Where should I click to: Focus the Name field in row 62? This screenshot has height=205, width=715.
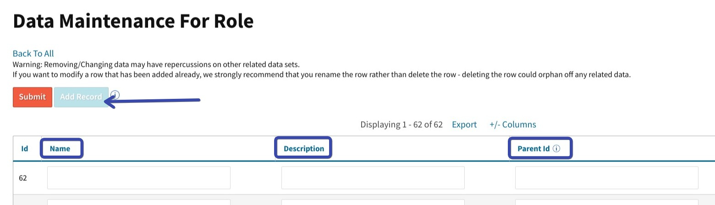pyautogui.click(x=139, y=178)
